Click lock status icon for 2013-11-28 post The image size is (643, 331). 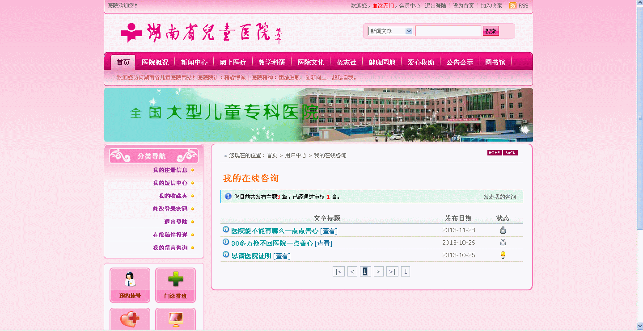click(x=503, y=230)
